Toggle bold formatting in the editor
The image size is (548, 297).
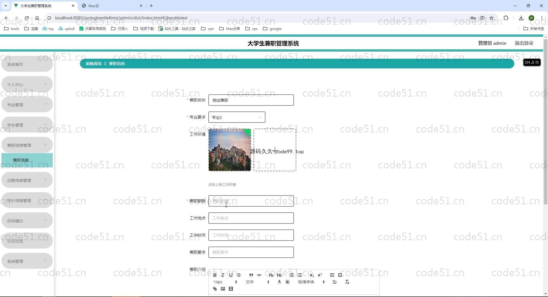pos(215,275)
